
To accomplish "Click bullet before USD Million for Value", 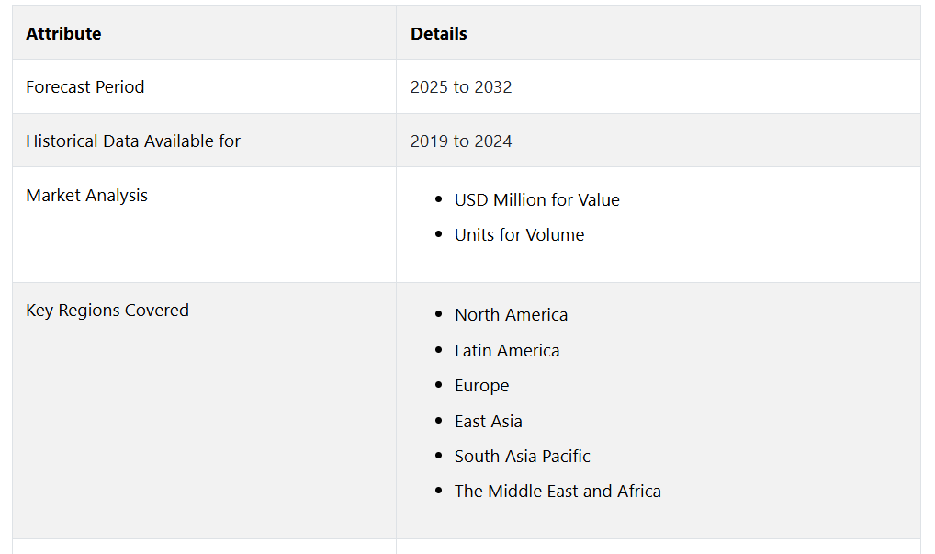I will click(439, 200).
